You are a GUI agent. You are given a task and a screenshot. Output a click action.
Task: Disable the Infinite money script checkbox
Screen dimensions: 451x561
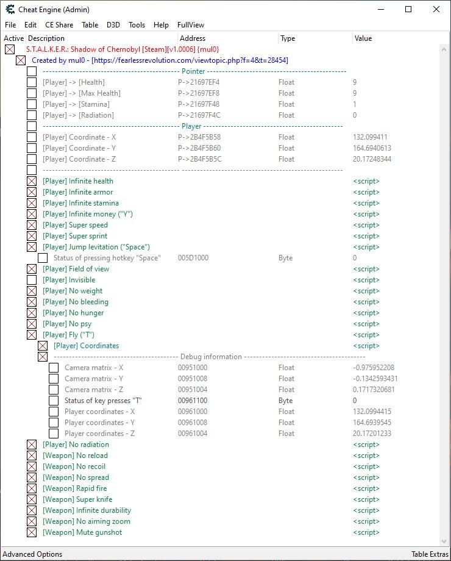(x=32, y=214)
